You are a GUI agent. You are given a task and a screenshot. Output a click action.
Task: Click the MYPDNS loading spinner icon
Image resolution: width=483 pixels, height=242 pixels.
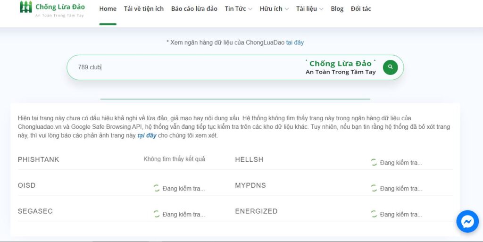[x=374, y=188]
